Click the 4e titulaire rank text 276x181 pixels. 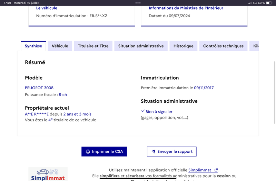(x=50, y=120)
